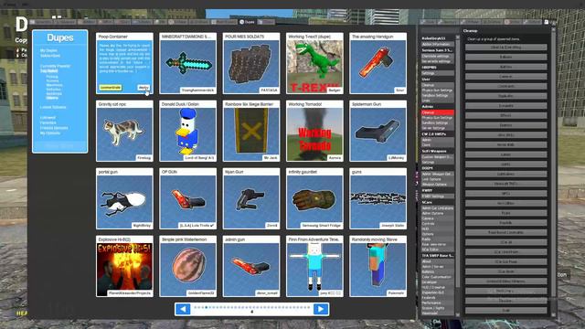
Task: Click utilities list scrollbar up arrow
Action: 458,37
